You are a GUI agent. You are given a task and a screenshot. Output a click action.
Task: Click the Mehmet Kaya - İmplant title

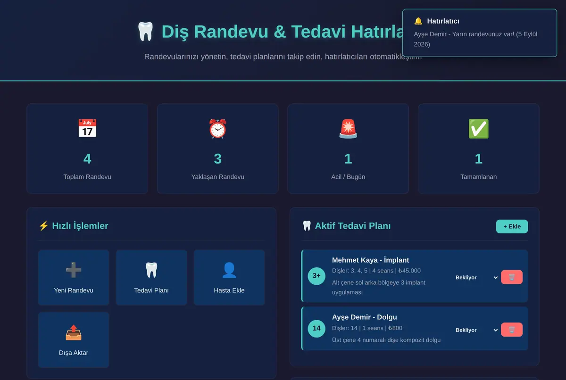click(x=371, y=260)
